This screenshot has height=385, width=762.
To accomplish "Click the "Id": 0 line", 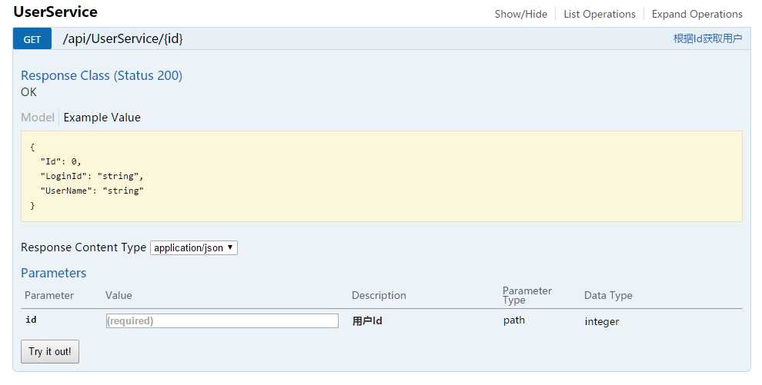I will coord(61,161).
